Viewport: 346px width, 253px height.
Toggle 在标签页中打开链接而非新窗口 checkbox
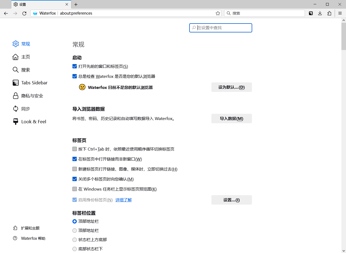(75, 159)
